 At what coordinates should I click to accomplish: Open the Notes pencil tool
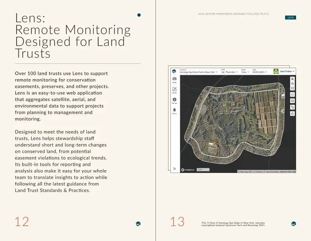(x=174, y=90)
